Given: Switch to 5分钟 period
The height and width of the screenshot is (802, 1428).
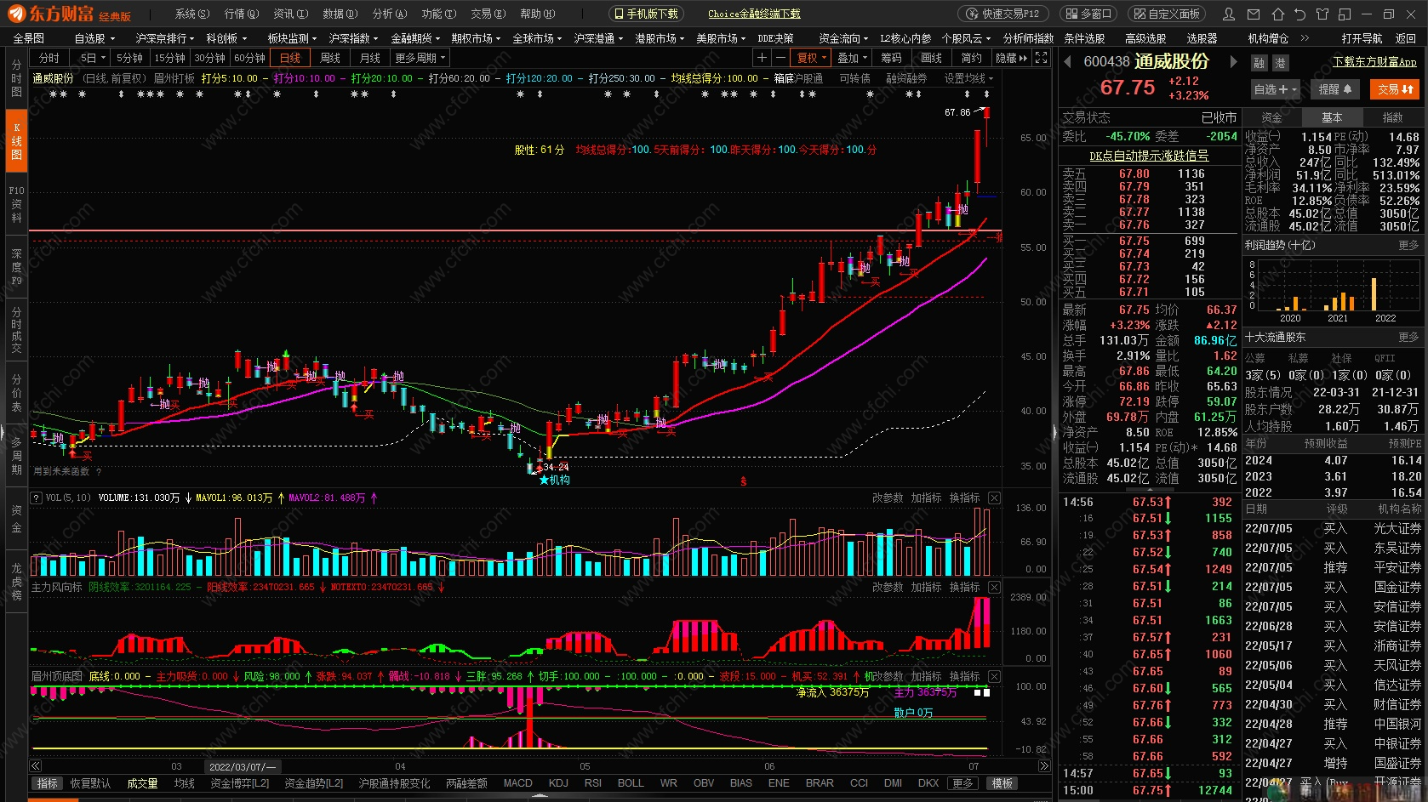Looking at the screenshot, I should [x=129, y=58].
